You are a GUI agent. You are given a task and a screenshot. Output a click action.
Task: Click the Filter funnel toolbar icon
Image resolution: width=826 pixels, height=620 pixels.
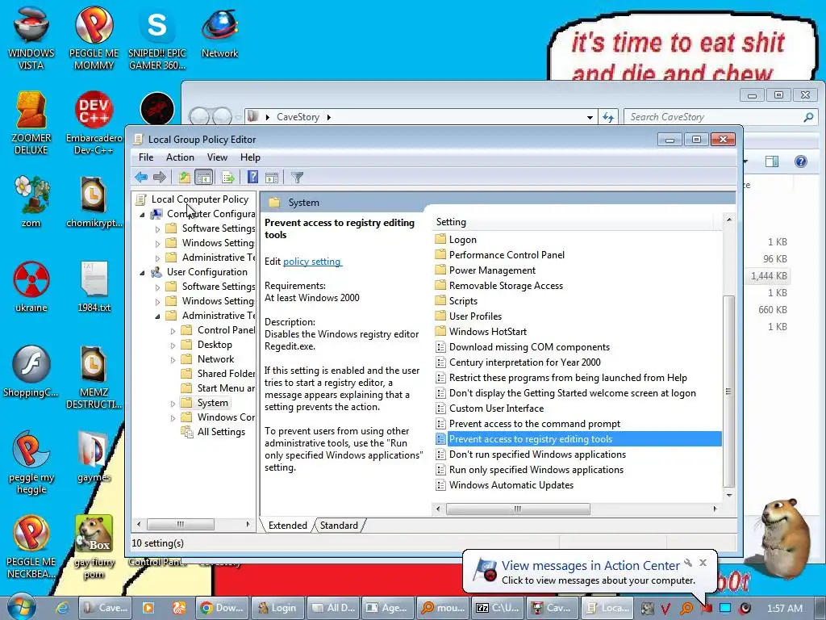[x=297, y=177]
